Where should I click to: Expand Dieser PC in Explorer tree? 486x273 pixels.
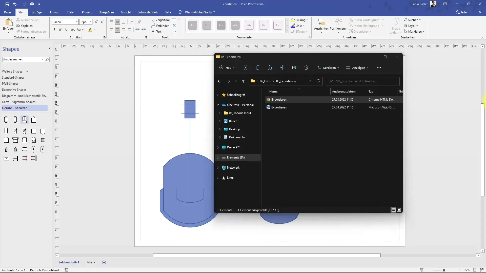pyautogui.click(x=218, y=147)
